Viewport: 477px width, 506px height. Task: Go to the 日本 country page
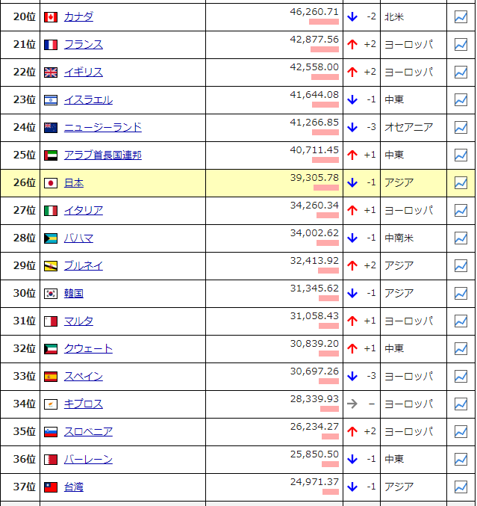[74, 183]
